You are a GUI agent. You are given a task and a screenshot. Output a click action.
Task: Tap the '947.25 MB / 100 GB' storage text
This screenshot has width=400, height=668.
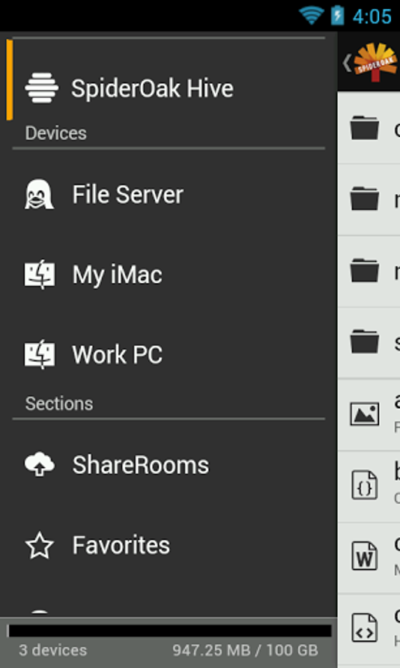[x=245, y=650]
